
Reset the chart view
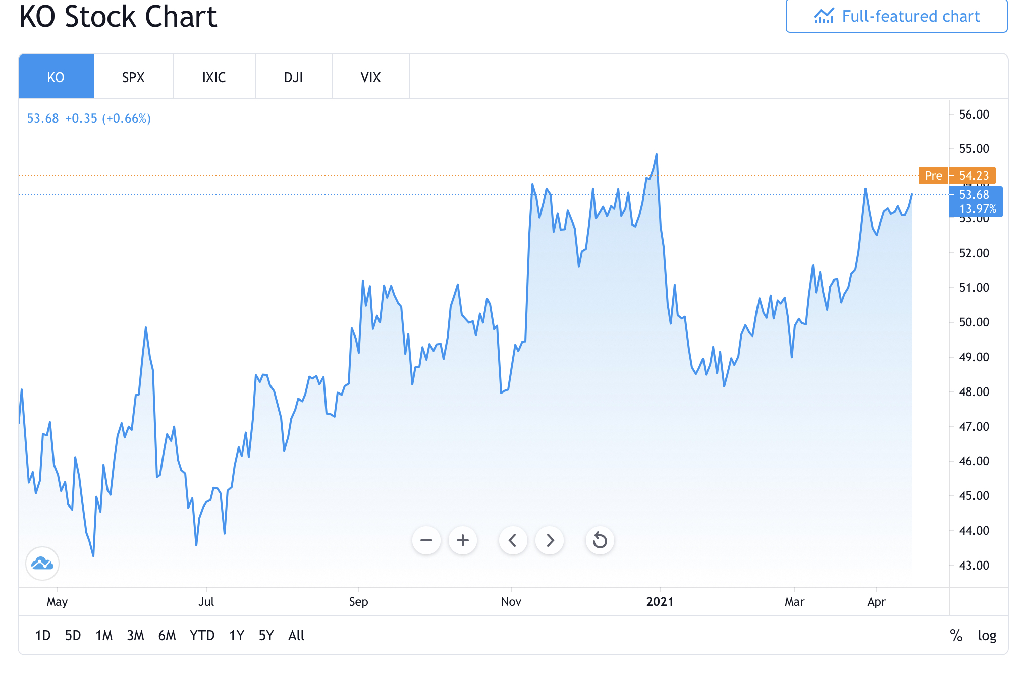click(600, 540)
